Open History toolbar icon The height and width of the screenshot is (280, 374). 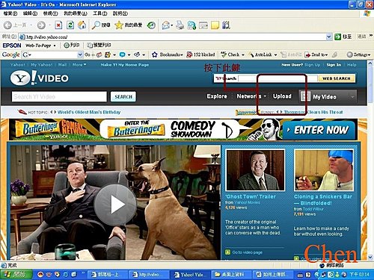[151, 25]
